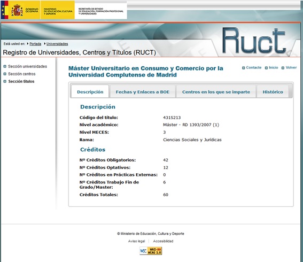303x262 pixels.
Task: Click the Volver link
Action: [291, 67]
